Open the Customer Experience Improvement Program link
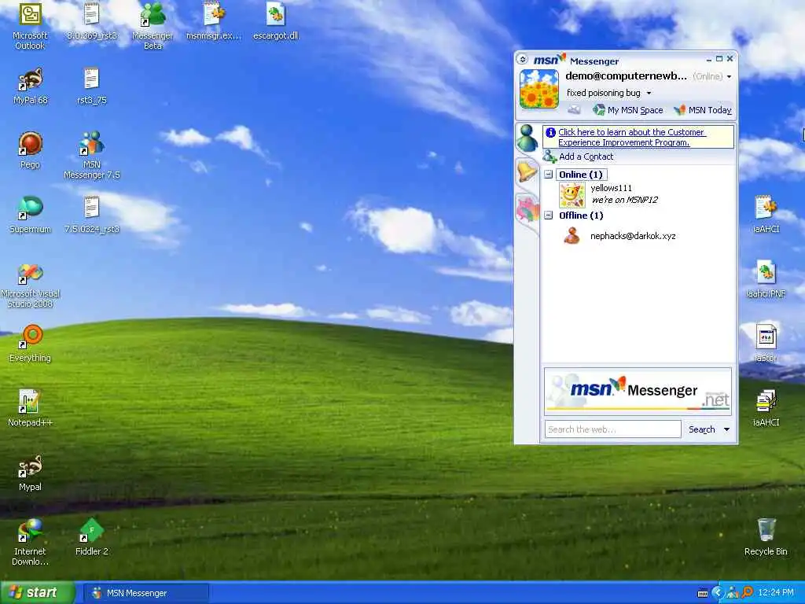The image size is (805, 604). click(631, 137)
